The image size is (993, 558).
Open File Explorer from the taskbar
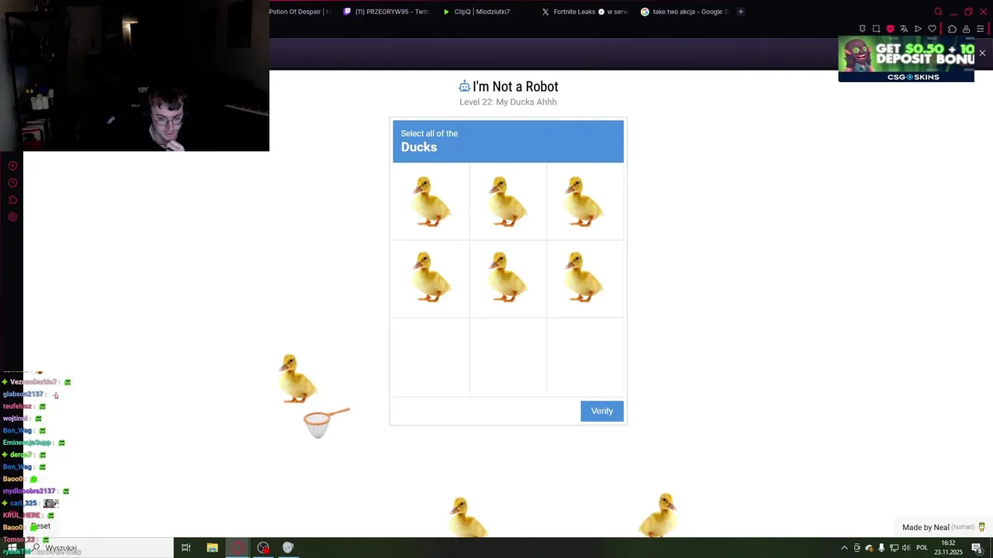212,548
